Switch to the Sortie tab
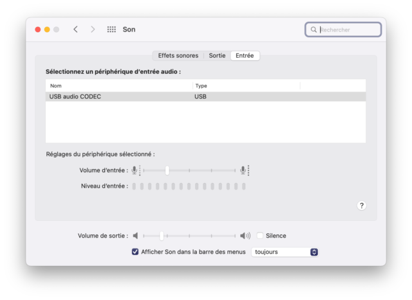Screen dimensions: 412x300 [x=217, y=56]
